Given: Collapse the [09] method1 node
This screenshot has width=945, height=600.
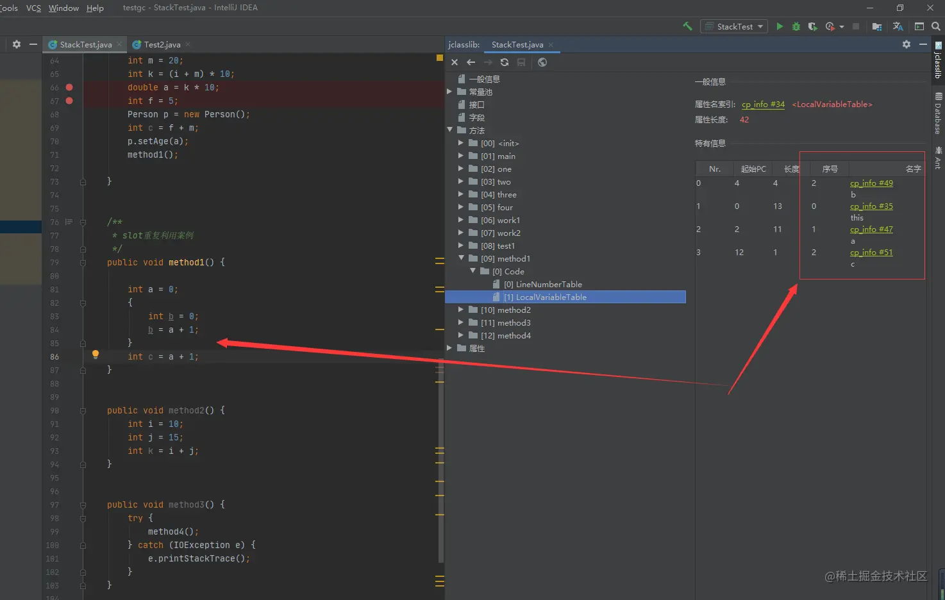Looking at the screenshot, I should point(461,258).
